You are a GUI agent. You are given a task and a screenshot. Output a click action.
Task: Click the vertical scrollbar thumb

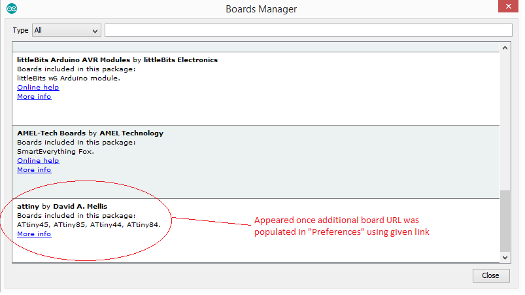coord(505,221)
